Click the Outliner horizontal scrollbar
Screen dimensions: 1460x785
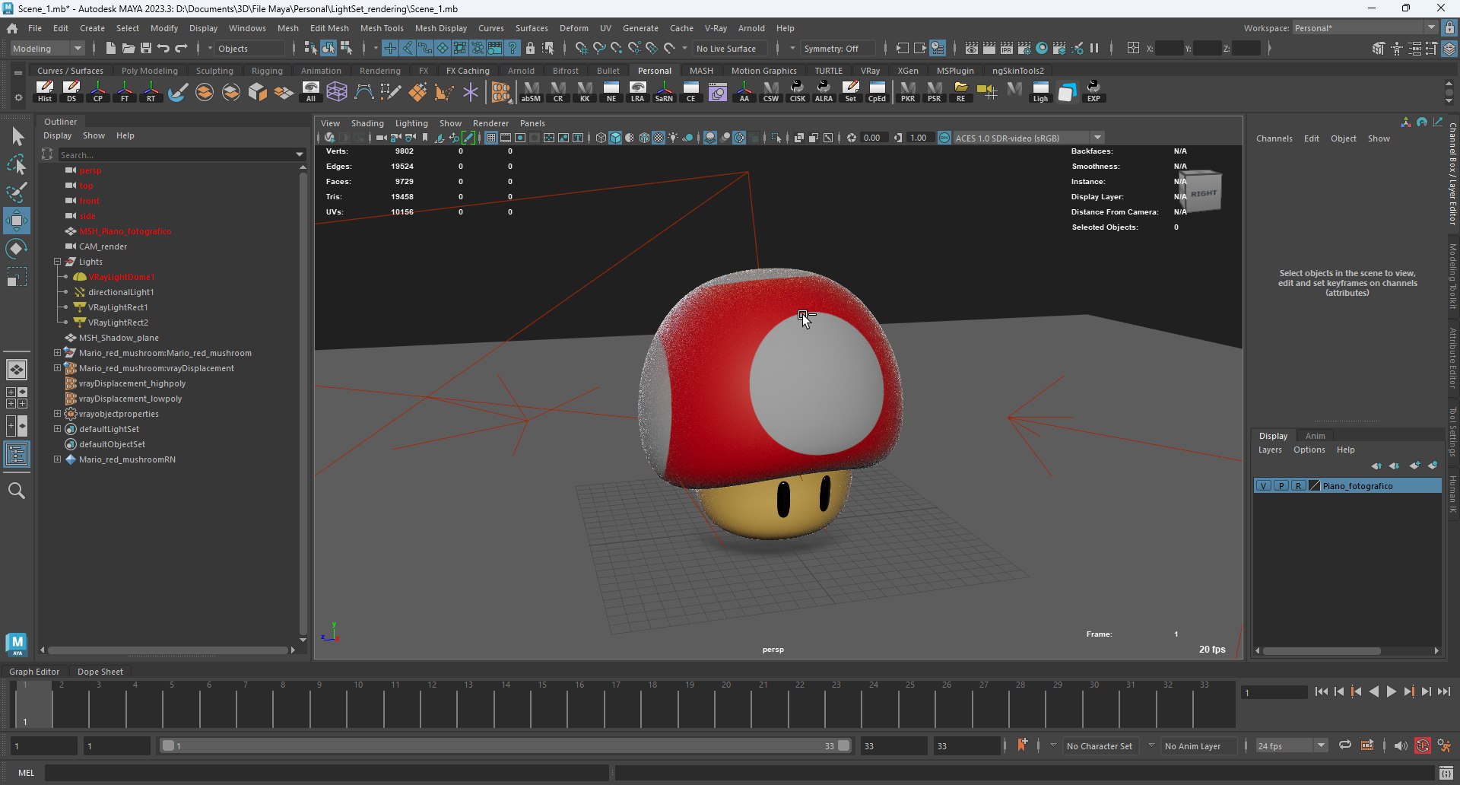(167, 650)
